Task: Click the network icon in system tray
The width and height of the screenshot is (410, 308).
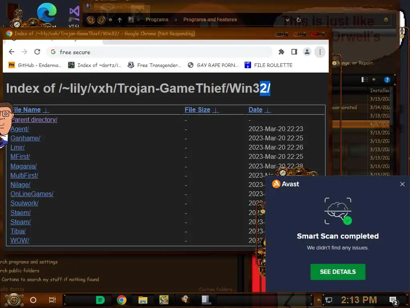Action: [329, 300]
